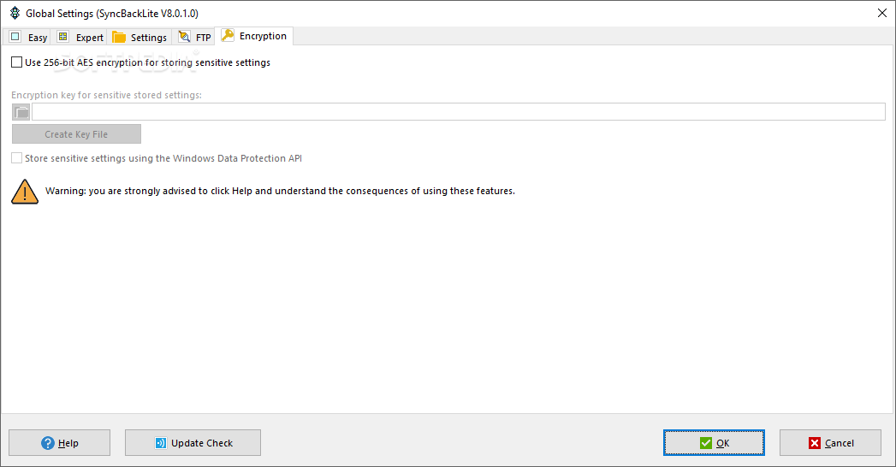Click the Encryption tab key icon

(228, 35)
